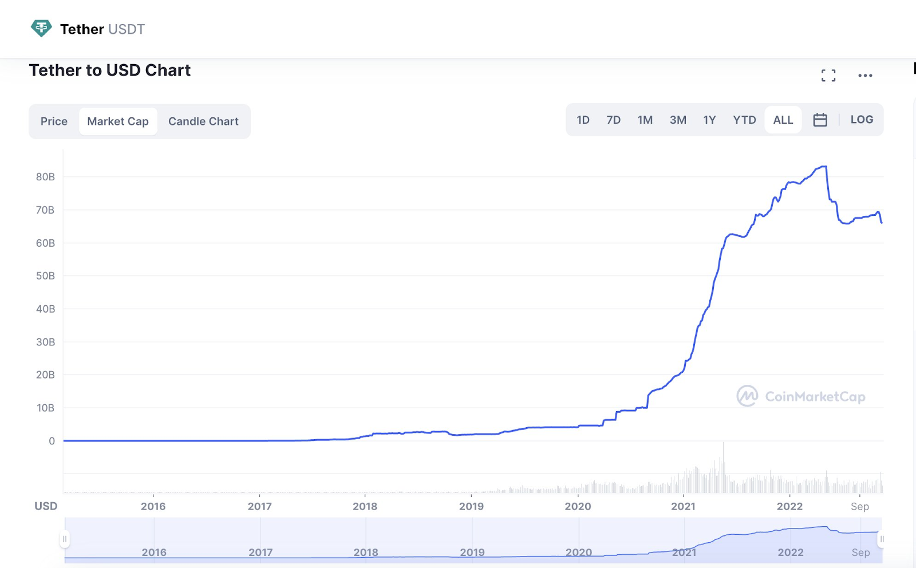Viewport: 916px width, 568px height.
Task: Click the 2016 label on the chart x-axis
Action: click(x=153, y=506)
